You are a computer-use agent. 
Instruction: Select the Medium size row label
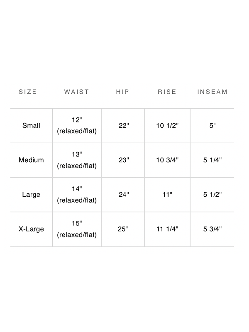[32, 160]
